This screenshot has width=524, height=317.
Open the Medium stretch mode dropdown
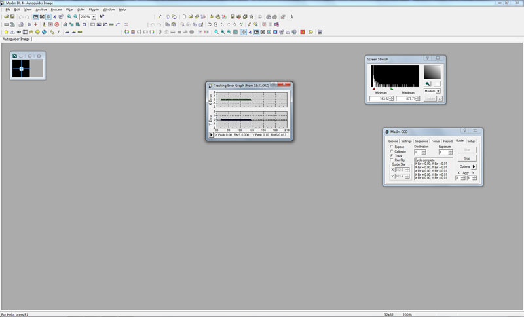point(438,91)
